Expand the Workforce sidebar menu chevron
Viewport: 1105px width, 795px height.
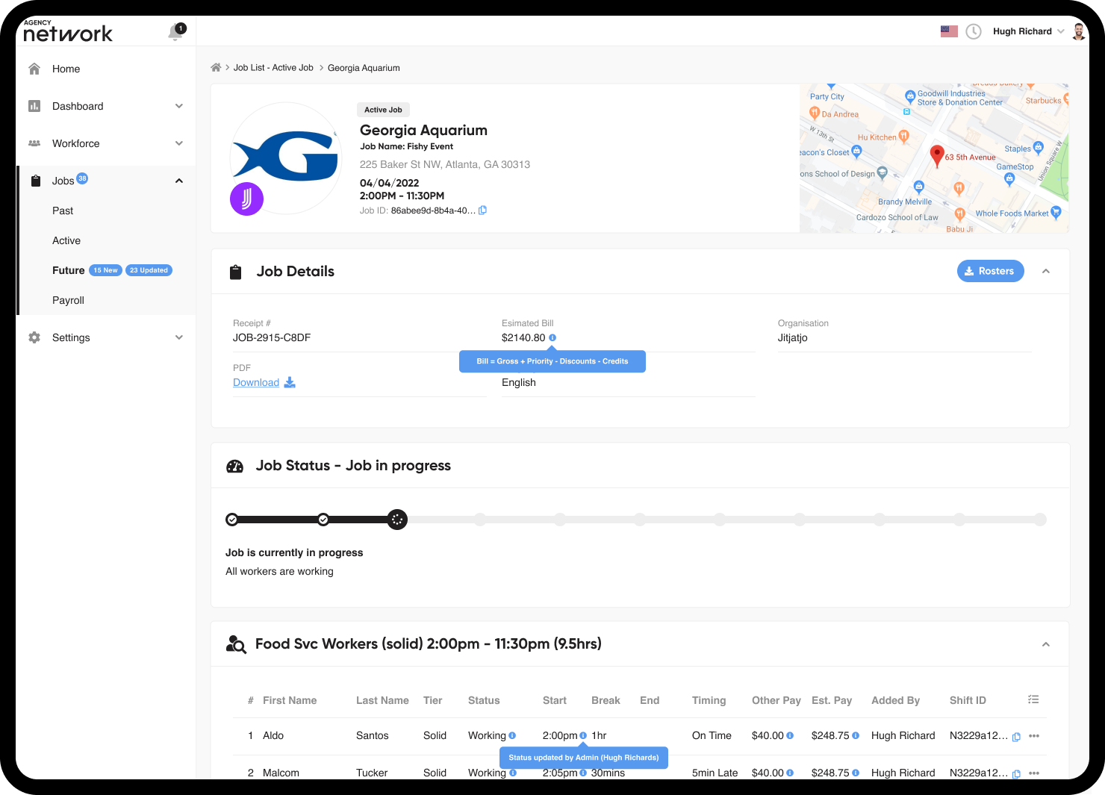(x=179, y=143)
